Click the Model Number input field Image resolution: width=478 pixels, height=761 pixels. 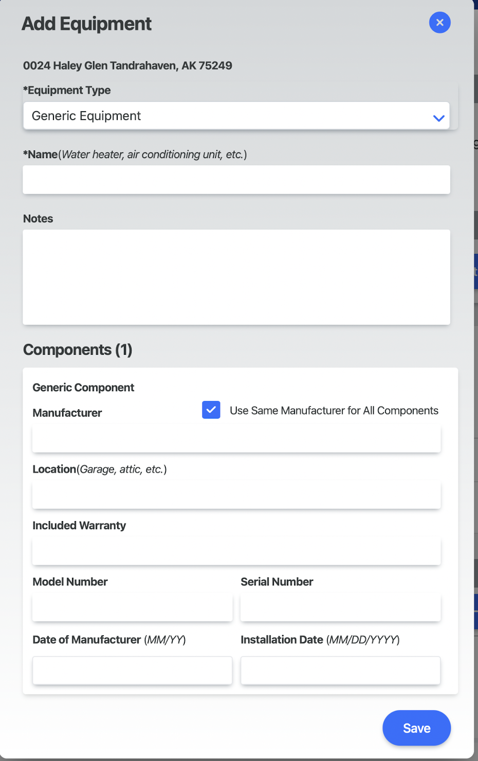[x=132, y=607]
